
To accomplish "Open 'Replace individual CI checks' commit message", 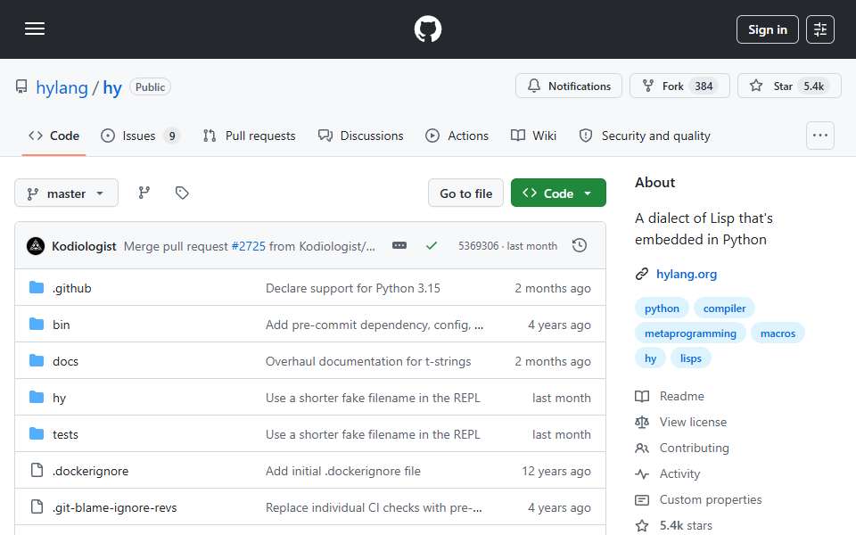I will [x=374, y=507].
